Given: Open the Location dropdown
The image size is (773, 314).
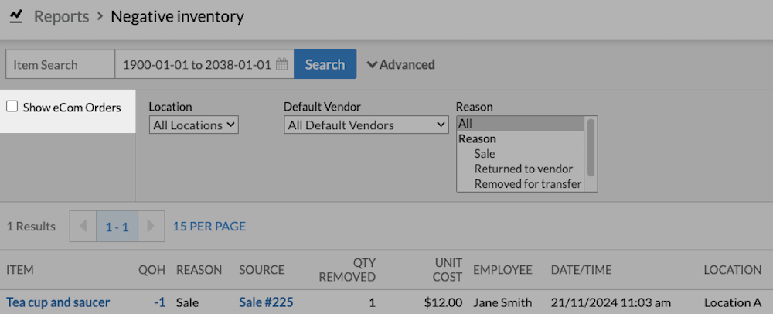Looking at the screenshot, I should click(x=194, y=125).
